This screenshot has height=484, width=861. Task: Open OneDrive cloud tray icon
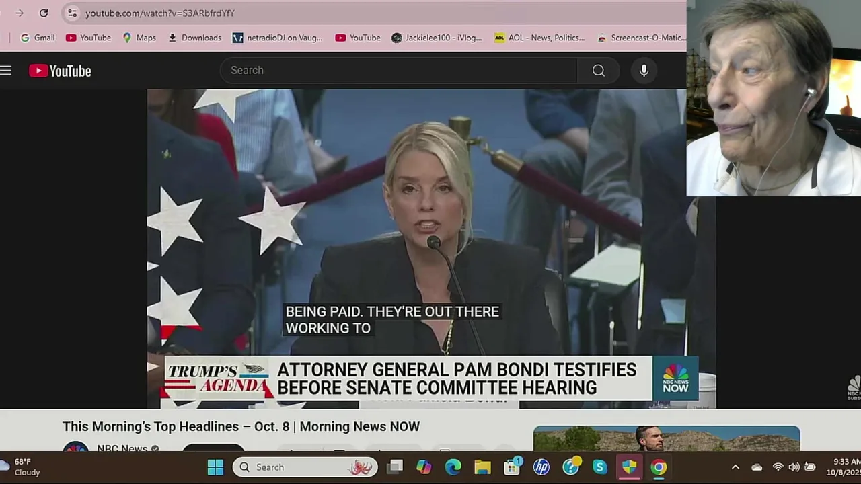(x=757, y=467)
